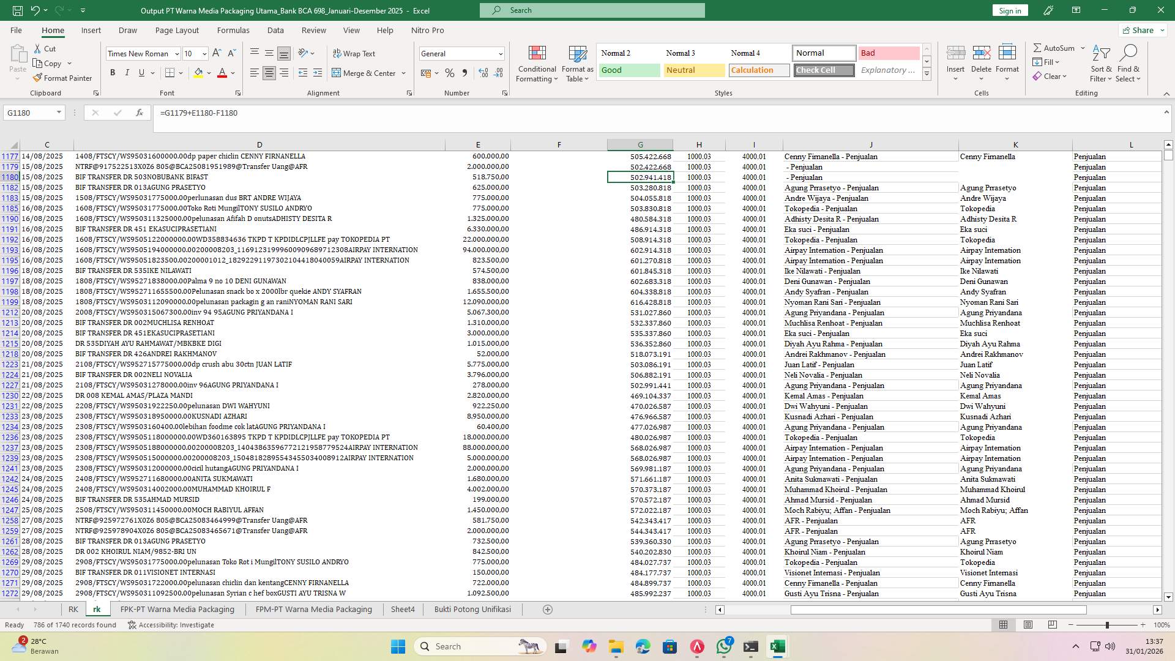The image size is (1175, 661).
Task: Click the AutoSum icon
Action: (1039, 47)
